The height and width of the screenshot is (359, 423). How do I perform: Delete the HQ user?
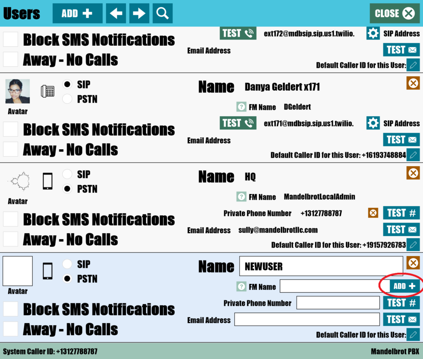413,173
